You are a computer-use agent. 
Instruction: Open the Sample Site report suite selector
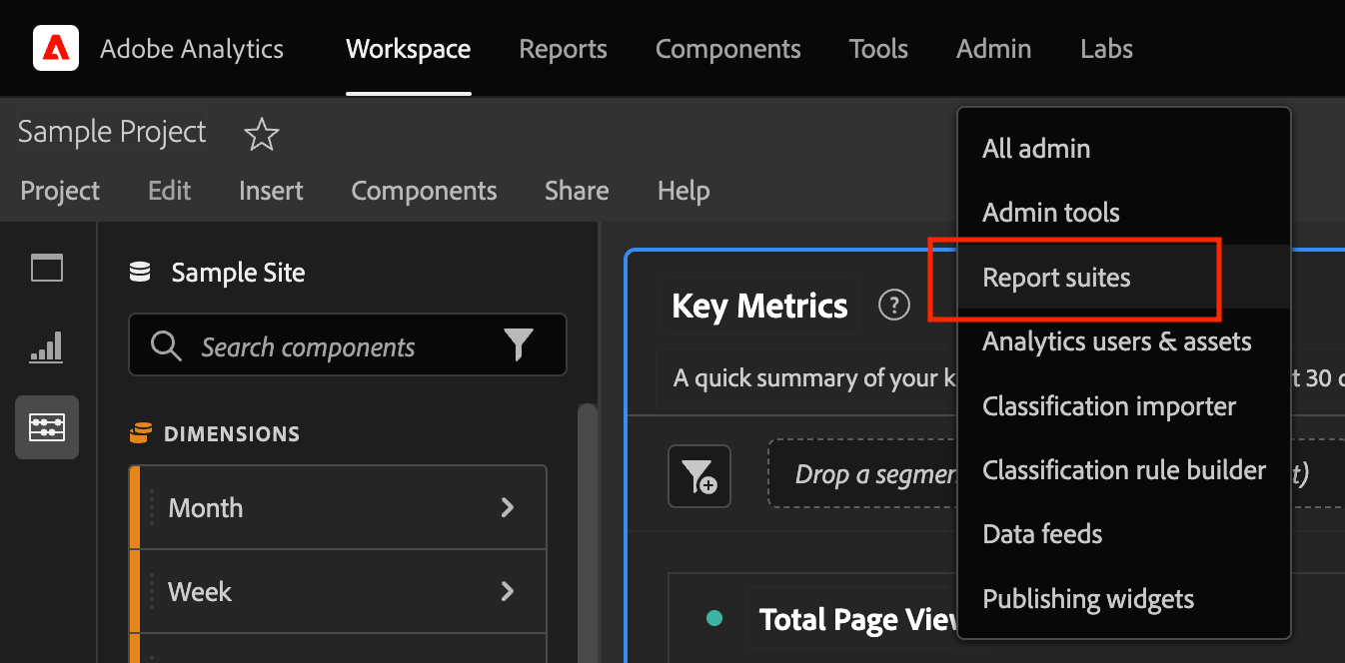[238, 273]
